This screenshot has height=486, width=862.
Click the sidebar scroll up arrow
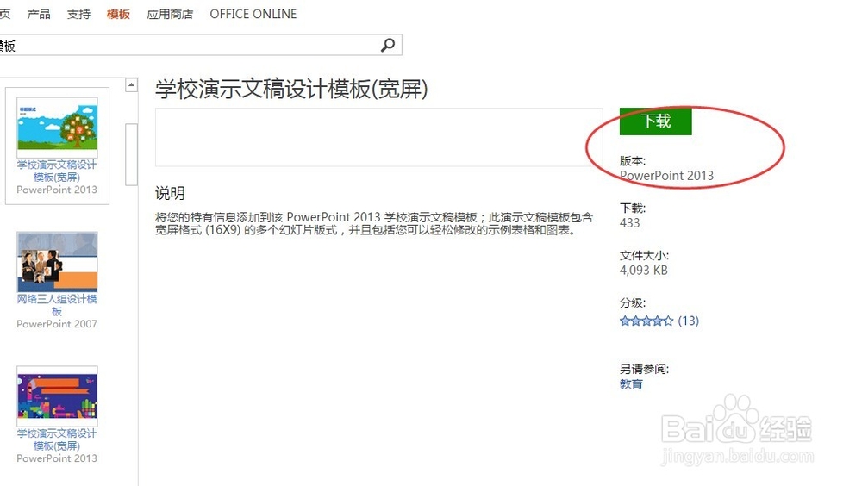[131, 84]
